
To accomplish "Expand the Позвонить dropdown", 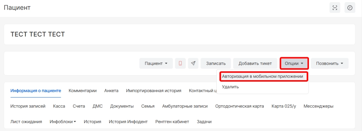I will [x=330, y=63].
